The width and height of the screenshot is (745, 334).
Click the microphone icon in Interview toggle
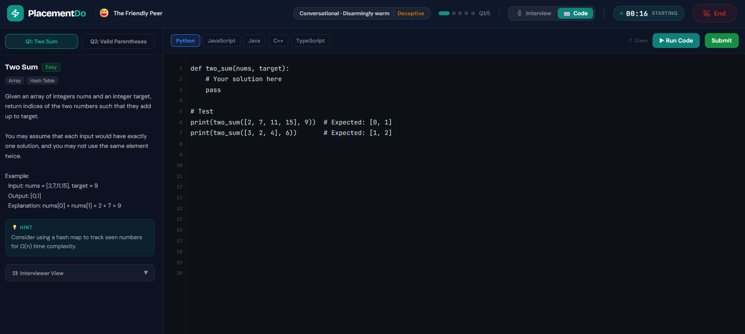pos(519,13)
